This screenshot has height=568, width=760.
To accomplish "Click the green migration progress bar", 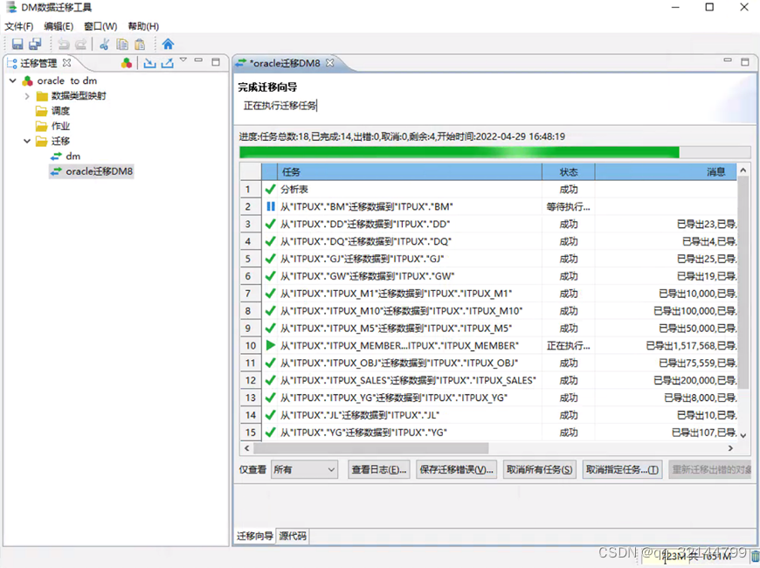I will tap(459, 152).
